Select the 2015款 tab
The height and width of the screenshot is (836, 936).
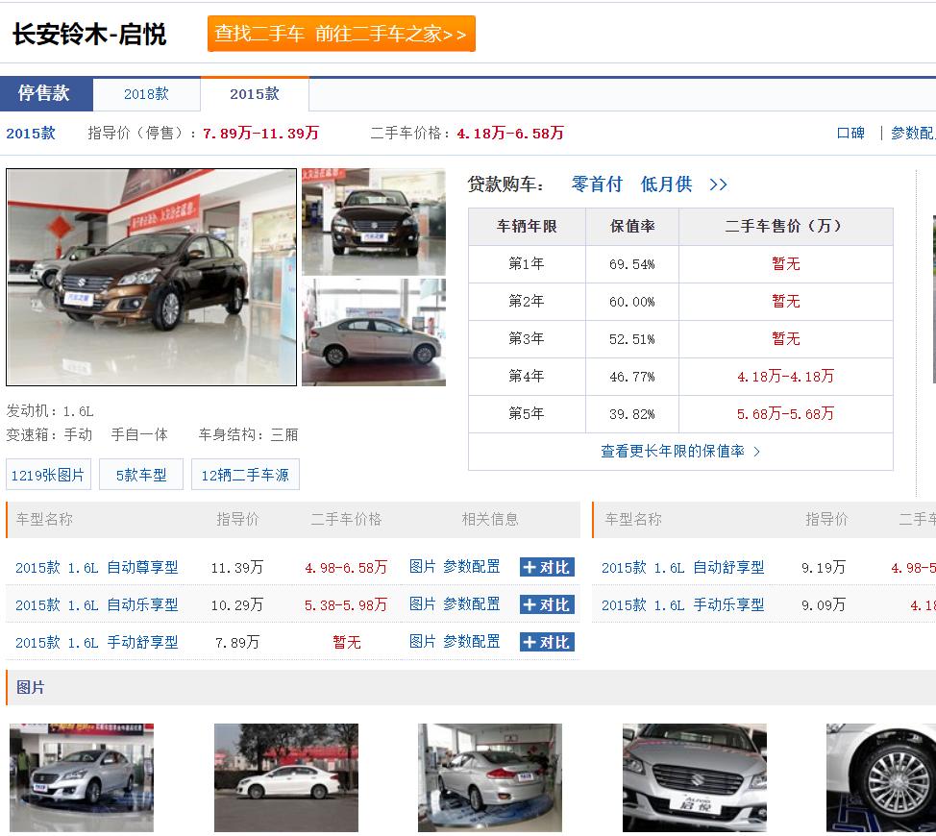point(254,94)
